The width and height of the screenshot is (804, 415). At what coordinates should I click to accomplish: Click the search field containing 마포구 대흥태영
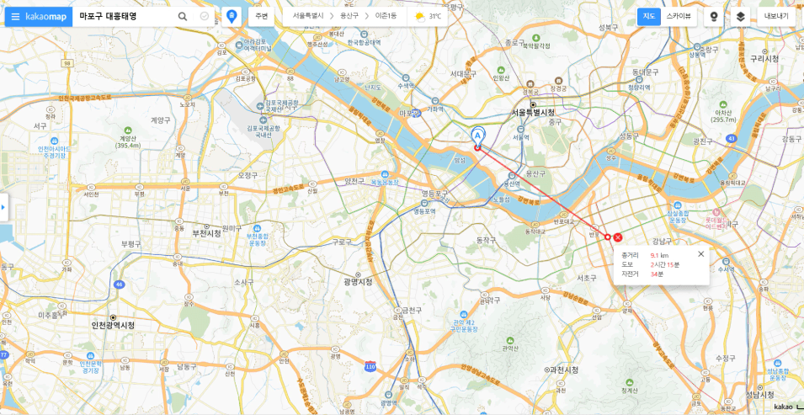coord(125,17)
